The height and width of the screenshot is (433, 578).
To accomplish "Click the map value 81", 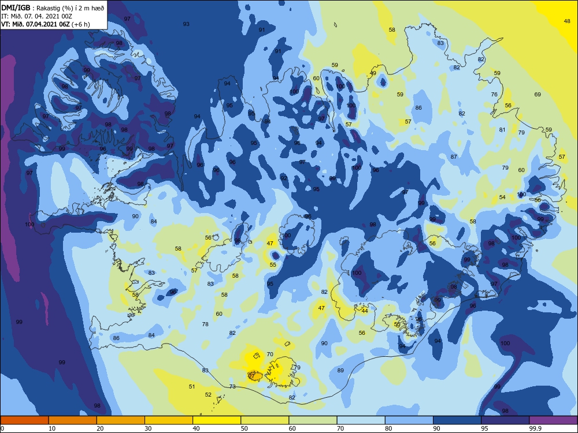I will coord(502,129).
